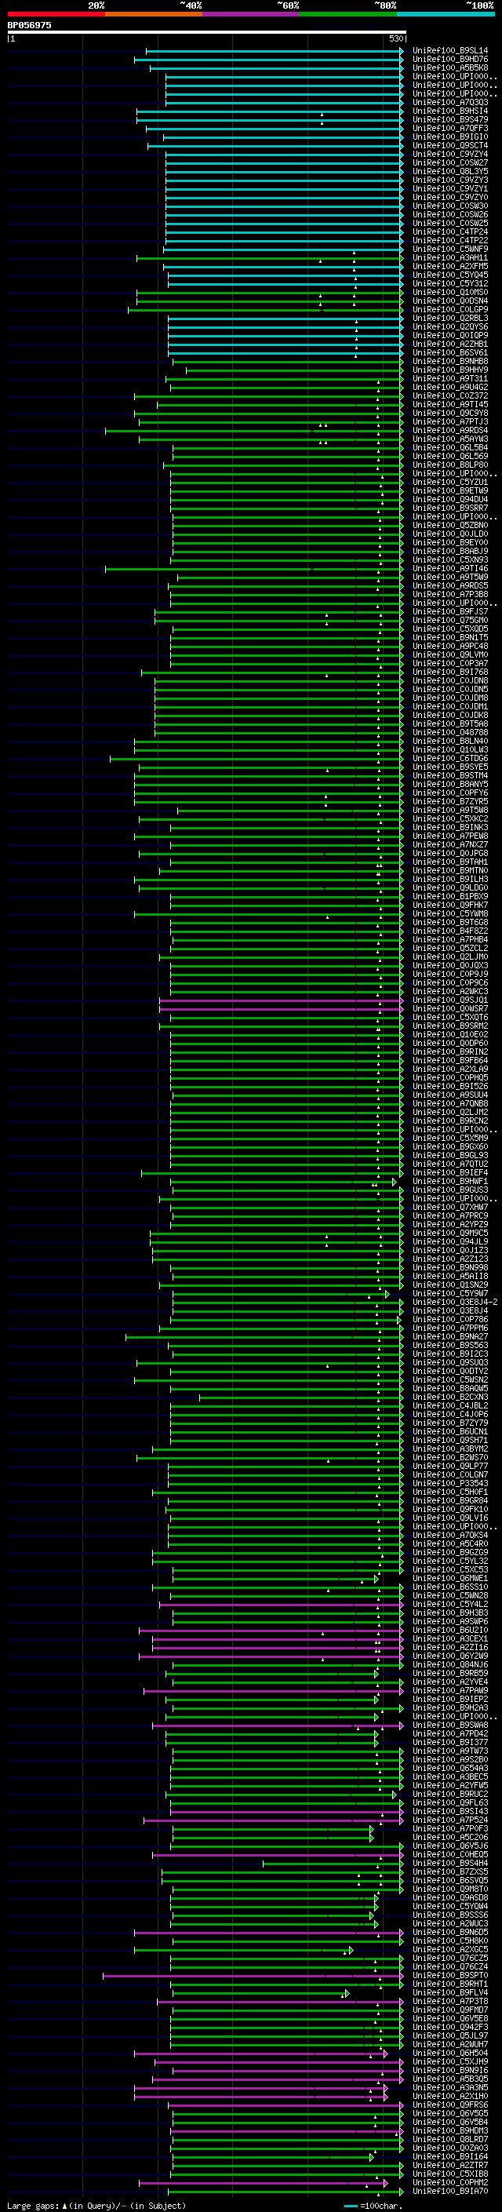Select hit UniRef100_A2Z123

(450, 1259)
